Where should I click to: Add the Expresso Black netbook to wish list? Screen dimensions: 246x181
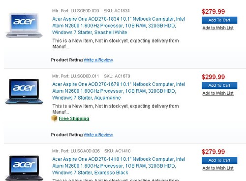click(218, 168)
